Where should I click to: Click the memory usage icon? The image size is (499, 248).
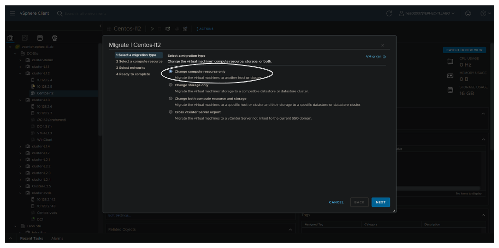tap(450, 76)
